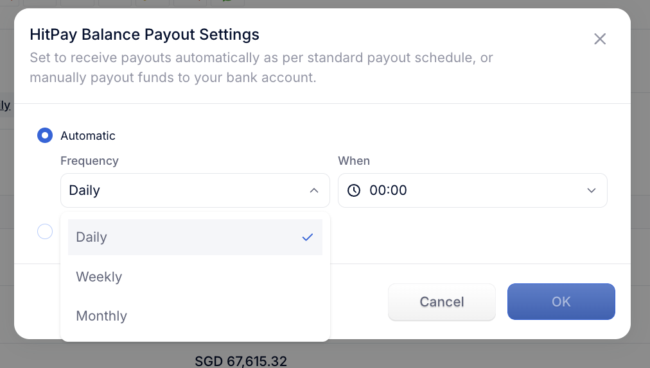Select the unselected radio button below Automatic
This screenshot has height=368, width=650.
tap(45, 231)
